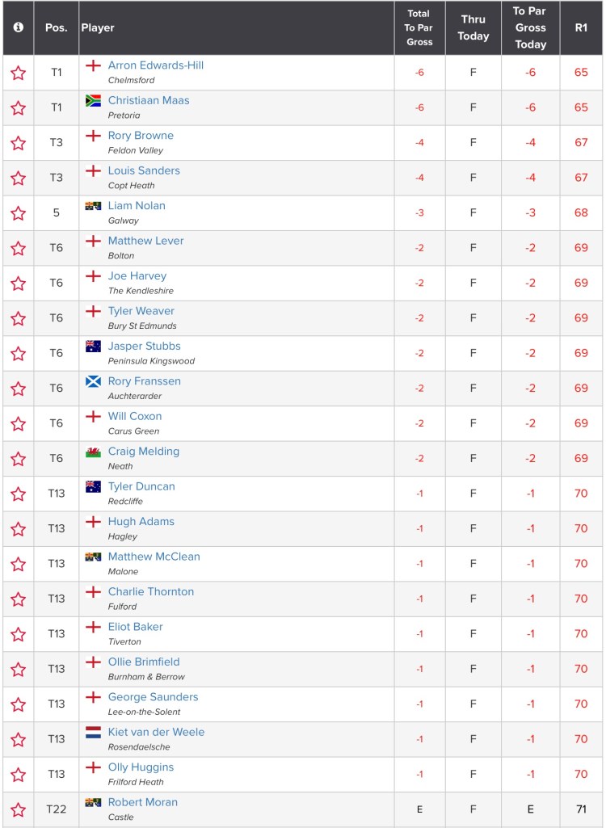Click the Scottish flag next to Rory Franssen

[93, 381]
